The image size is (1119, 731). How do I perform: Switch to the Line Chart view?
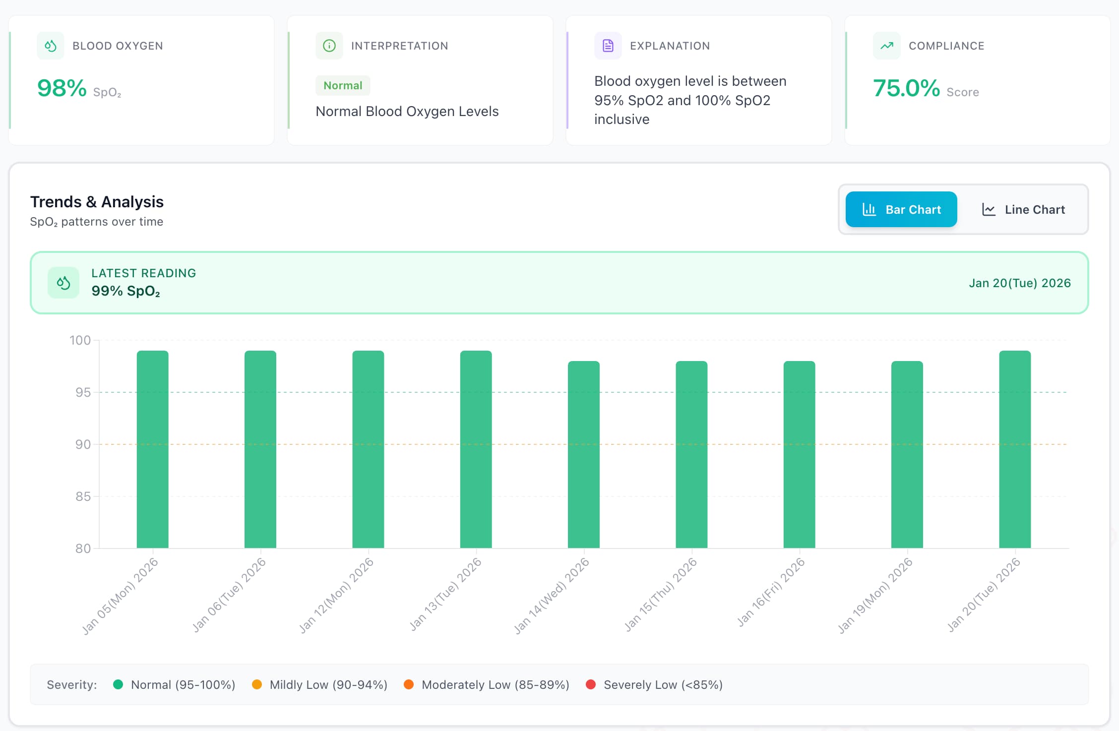coord(1024,209)
